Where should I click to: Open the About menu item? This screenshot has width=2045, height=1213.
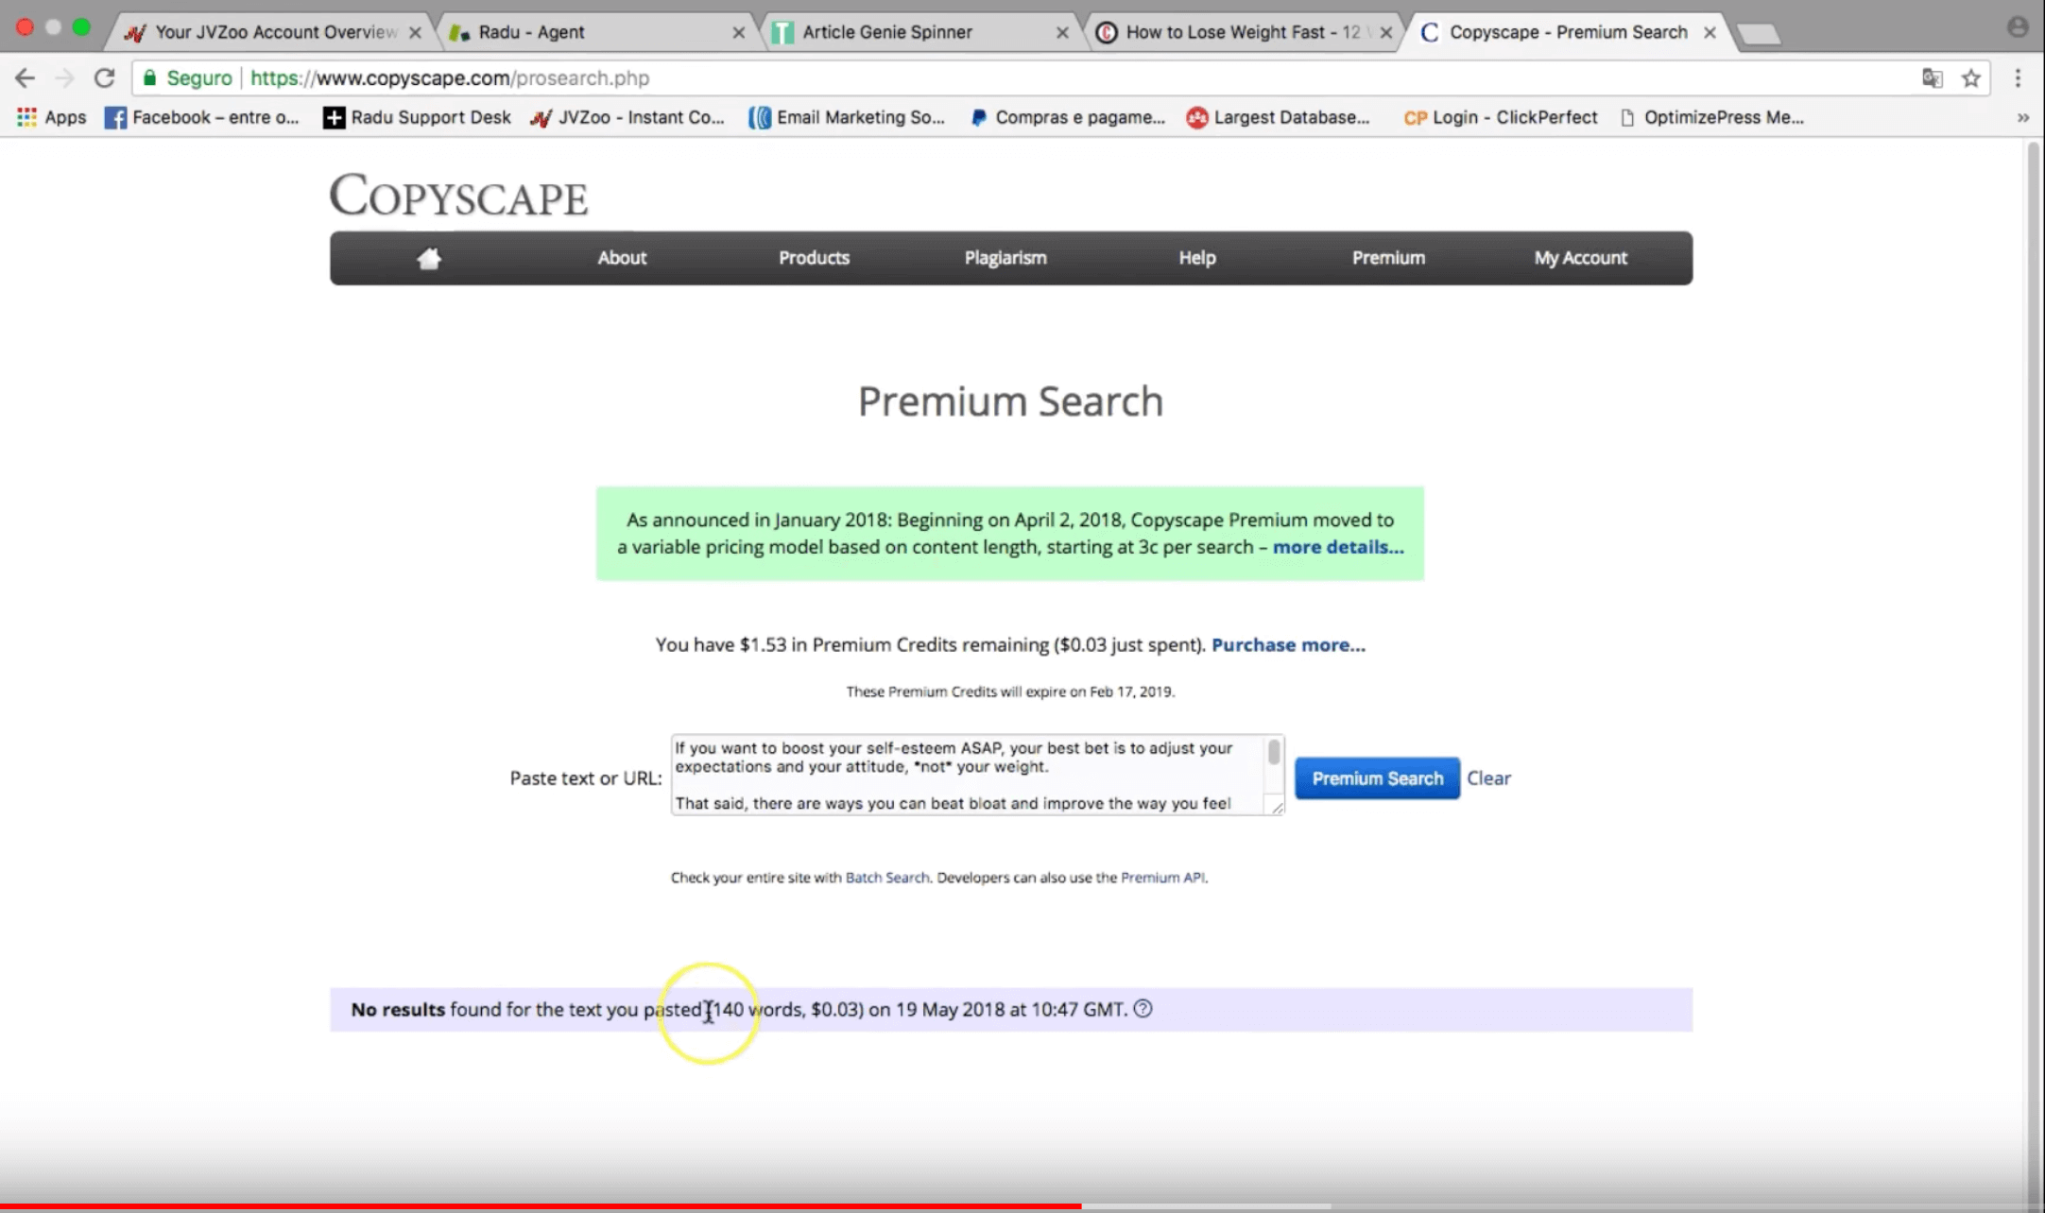pyautogui.click(x=621, y=257)
